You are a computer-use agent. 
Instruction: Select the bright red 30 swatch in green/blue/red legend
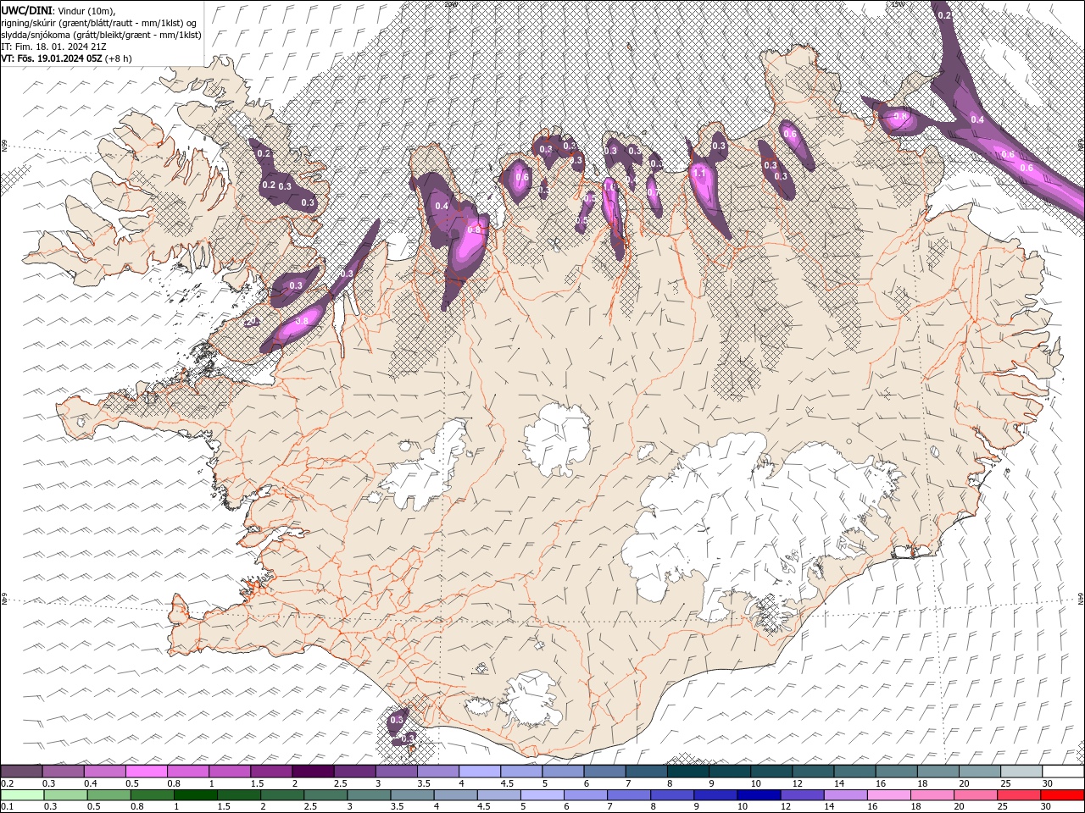click(x=1061, y=795)
